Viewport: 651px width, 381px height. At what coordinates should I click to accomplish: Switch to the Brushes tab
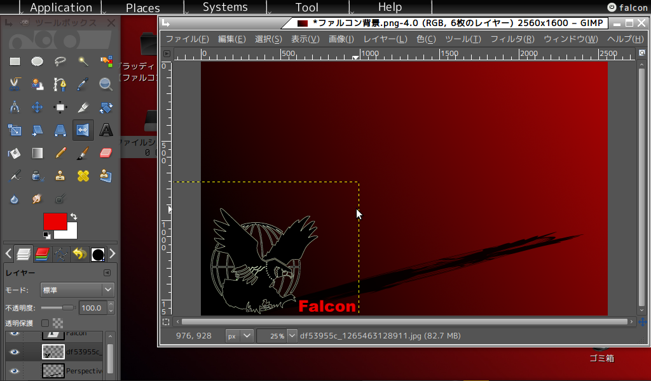[x=98, y=254]
